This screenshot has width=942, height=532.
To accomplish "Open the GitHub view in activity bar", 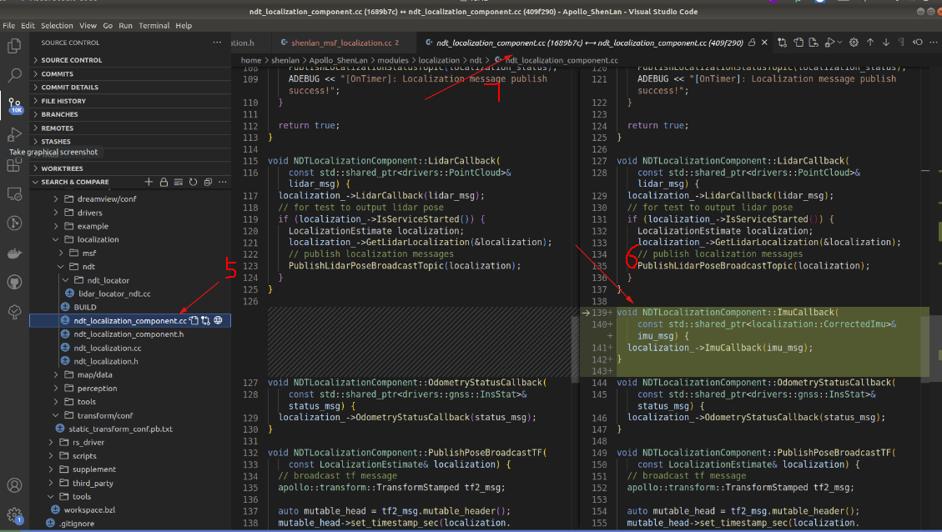I will 14,282.
